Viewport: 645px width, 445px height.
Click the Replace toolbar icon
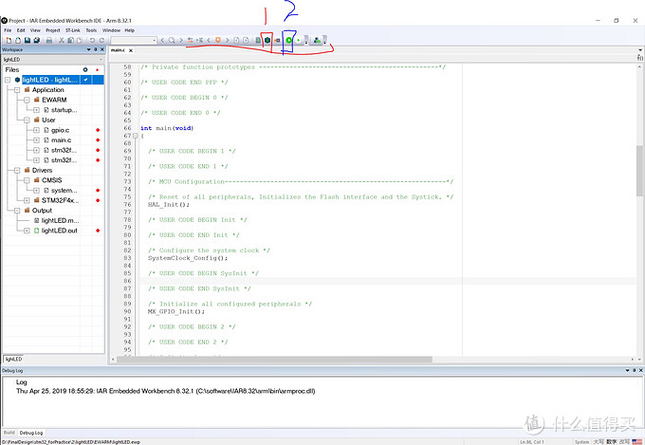coord(190,41)
